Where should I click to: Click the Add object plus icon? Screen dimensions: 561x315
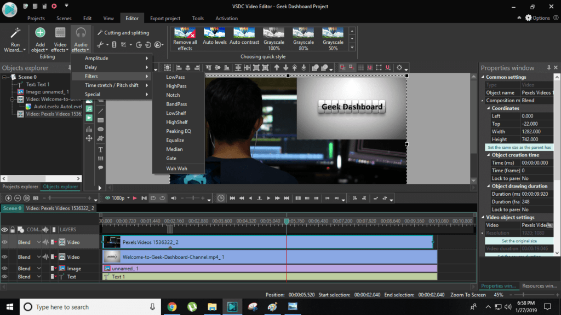click(x=40, y=33)
